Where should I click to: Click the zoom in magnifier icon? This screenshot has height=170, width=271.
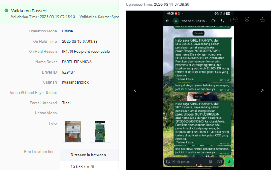(x=247, y=20)
